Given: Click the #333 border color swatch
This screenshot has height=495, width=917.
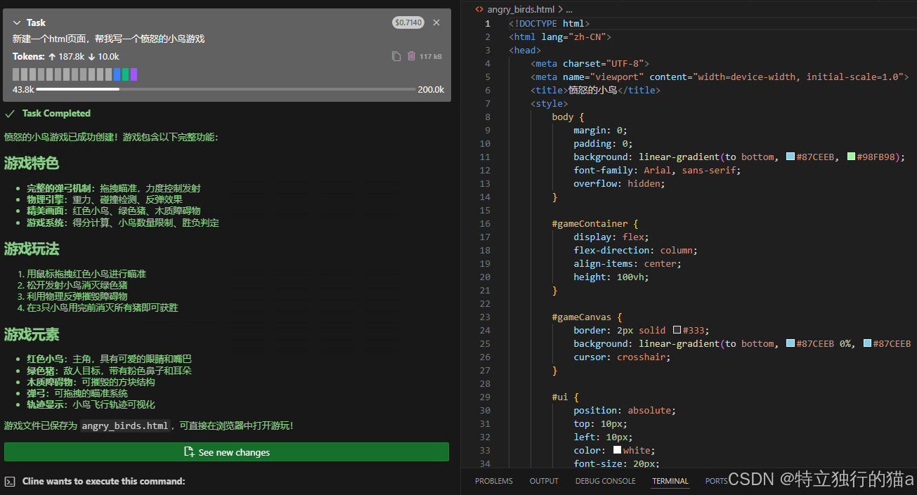Looking at the screenshot, I should tap(677, 330).
